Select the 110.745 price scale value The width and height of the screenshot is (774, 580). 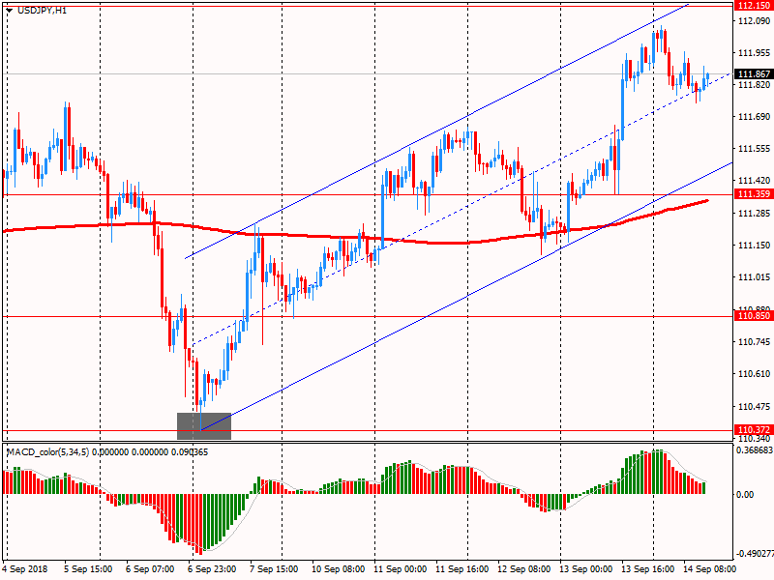tap(754, 342)
